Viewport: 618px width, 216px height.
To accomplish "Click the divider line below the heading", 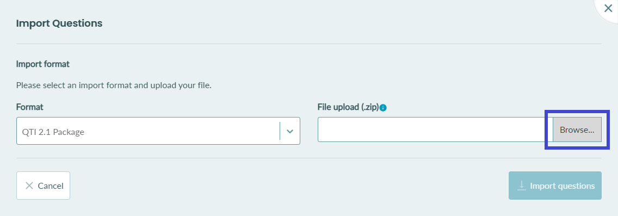I will click(x=309, y=44).
